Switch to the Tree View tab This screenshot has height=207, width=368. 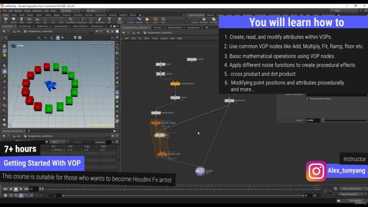point(157,28)
